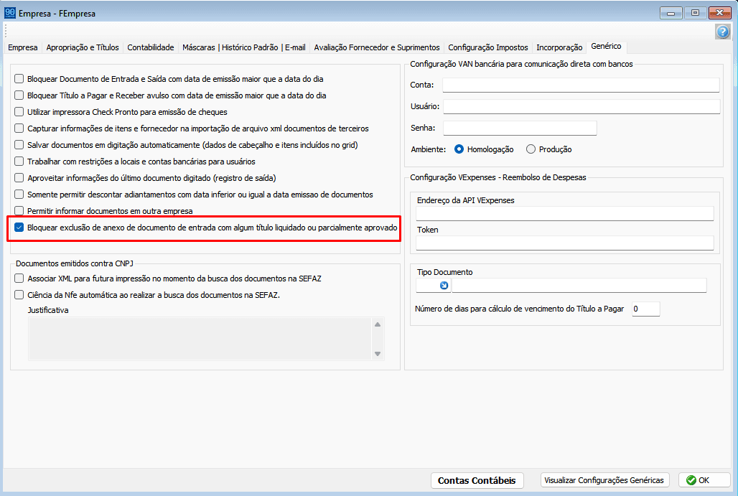Select Homologação environment radio button
Viewport: 738px width, 496px height.
tap(459, 149)
